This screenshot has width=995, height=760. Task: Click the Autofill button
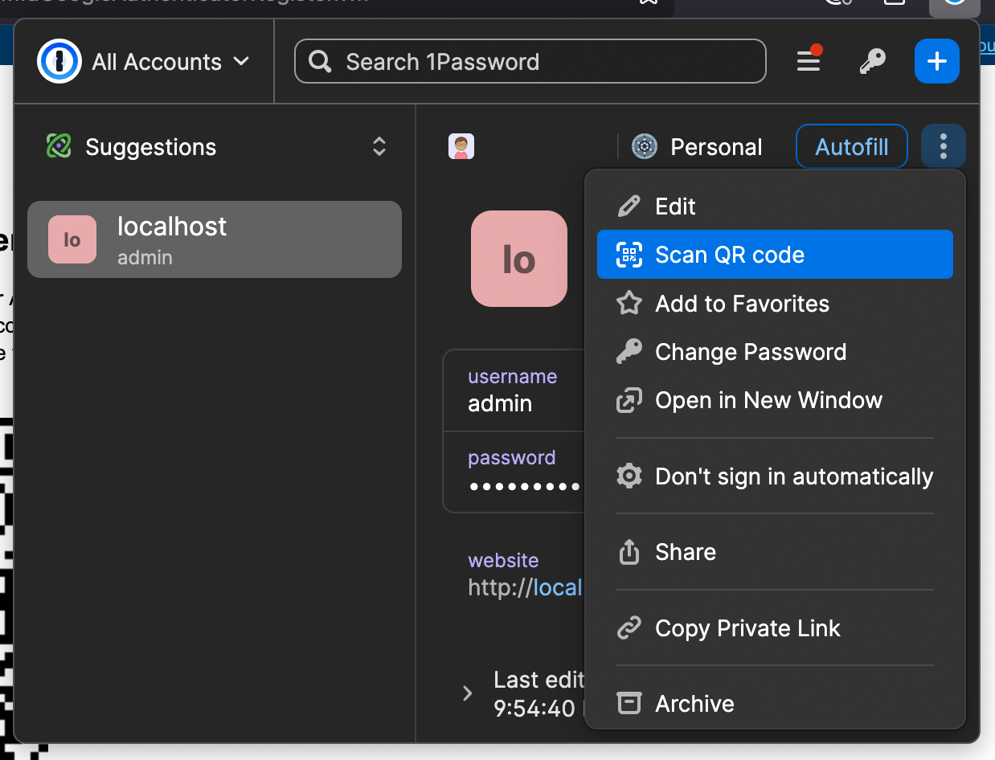tap(851, 147)
